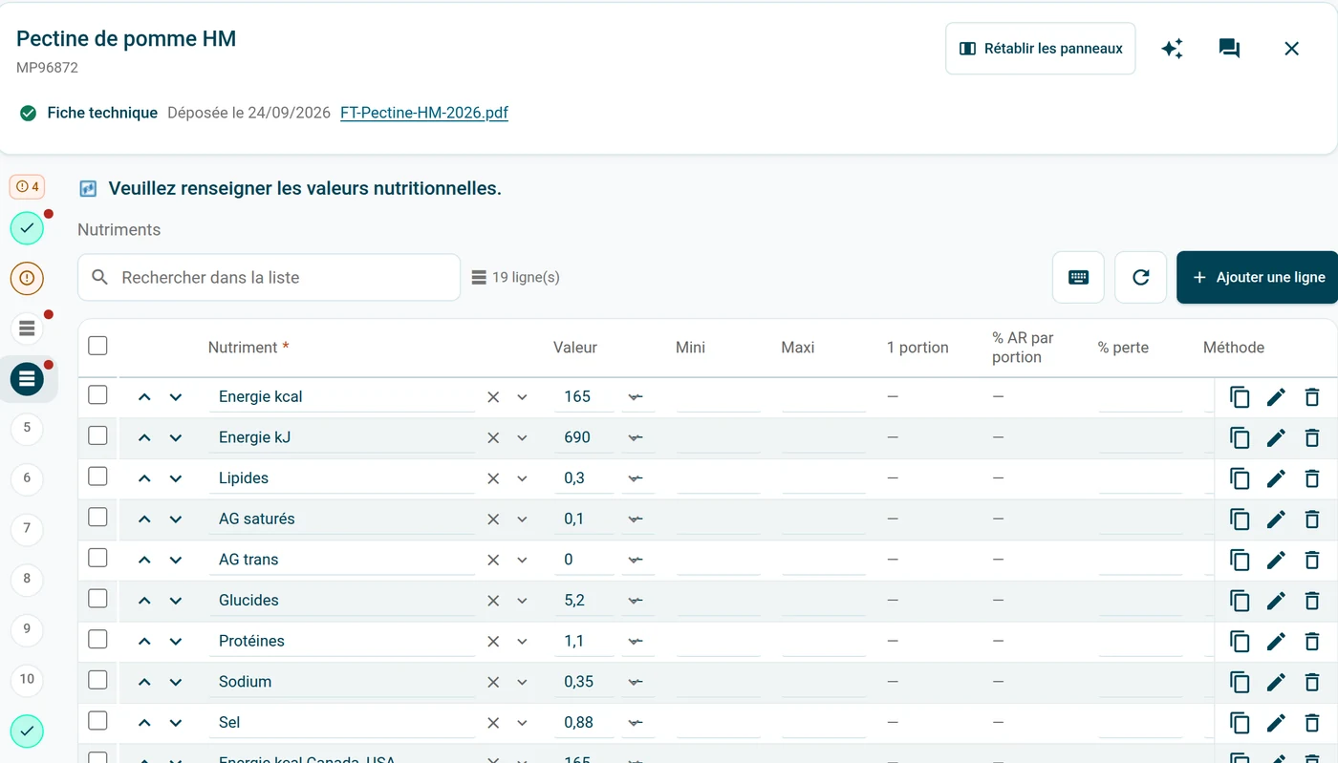Open the Protéines nutrient dropdown
The width and height of the screenshot is (1338, 763).
point(522,642)
